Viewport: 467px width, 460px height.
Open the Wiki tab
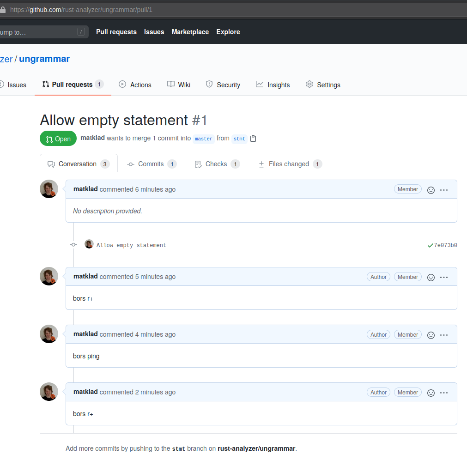click(x=179, y=85)
